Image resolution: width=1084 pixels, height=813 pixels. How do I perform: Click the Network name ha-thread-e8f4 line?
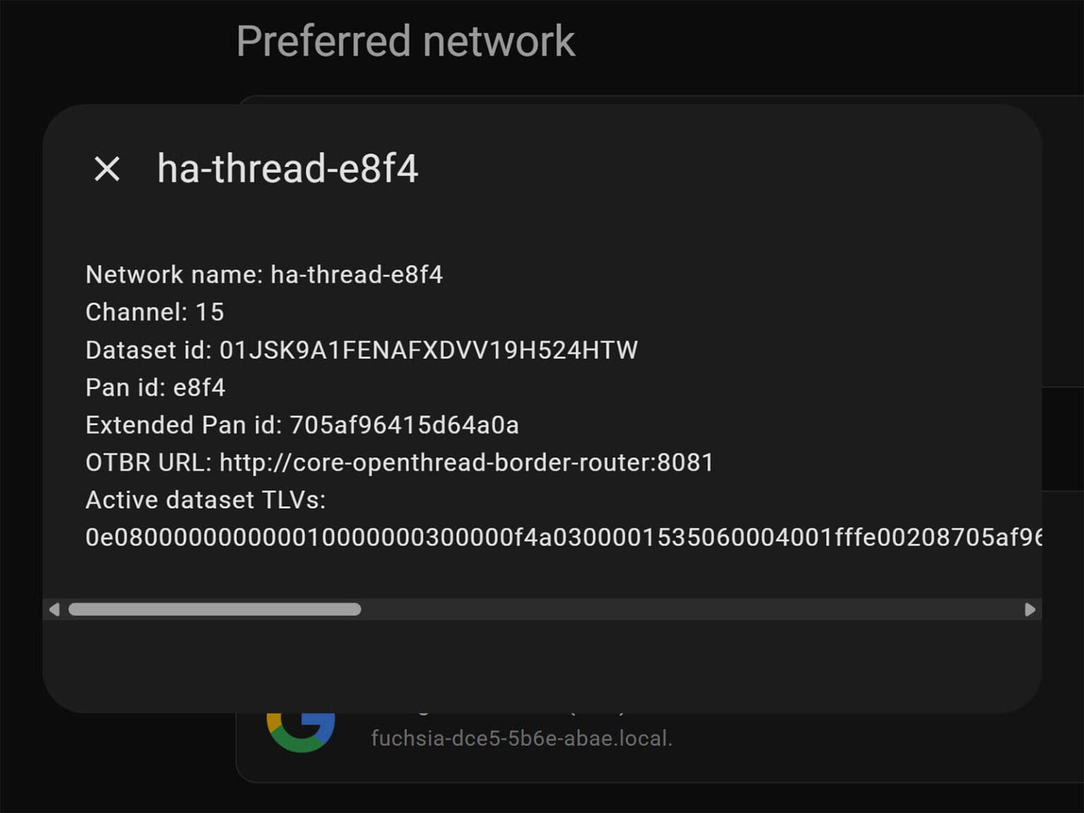coord(265,275)
